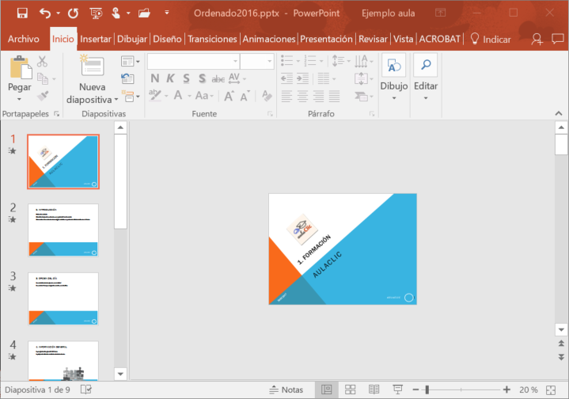Click the bulleted list icon
The height and width of the screenshot is (399, 569).
click(x=286, y=61)
